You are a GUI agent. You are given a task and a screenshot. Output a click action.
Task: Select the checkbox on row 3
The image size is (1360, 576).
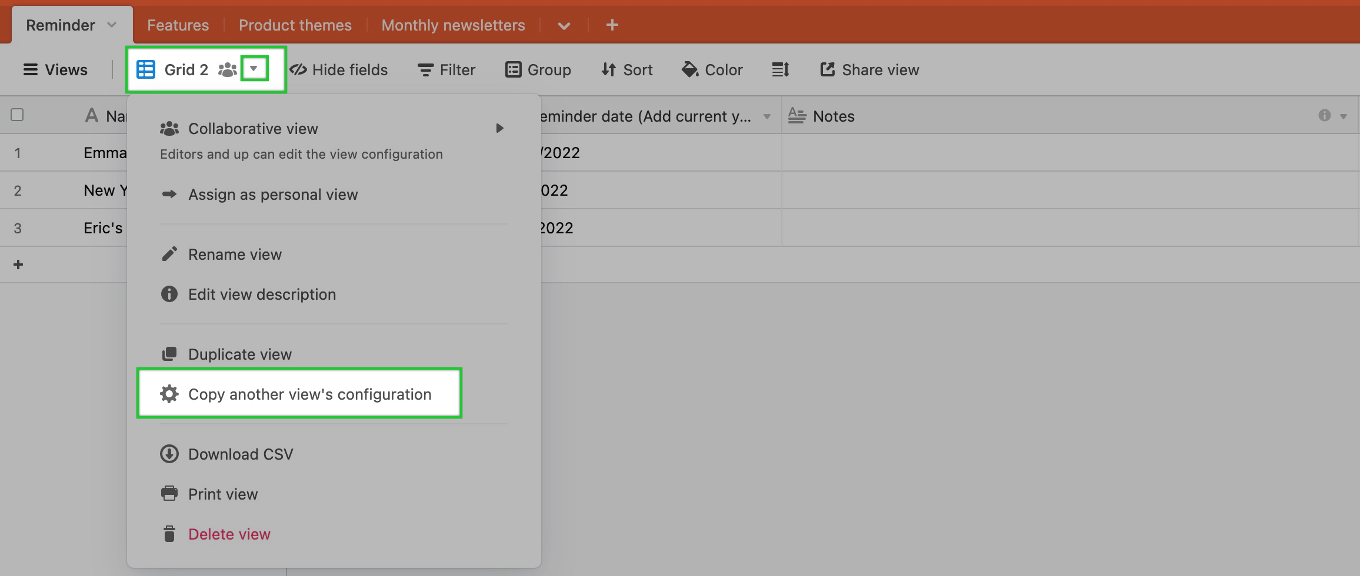tap(18, 228)
